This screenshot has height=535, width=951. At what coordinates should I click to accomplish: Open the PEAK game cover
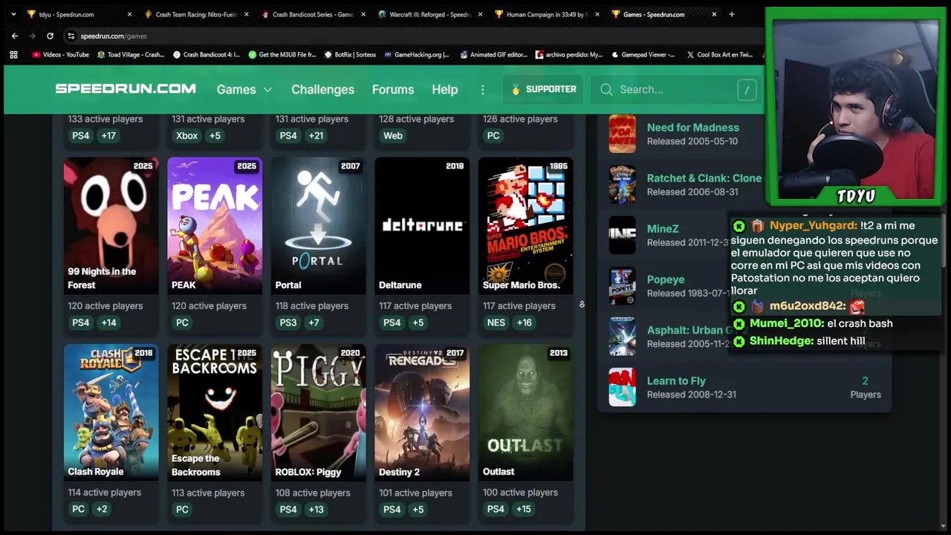click(215, 226)
